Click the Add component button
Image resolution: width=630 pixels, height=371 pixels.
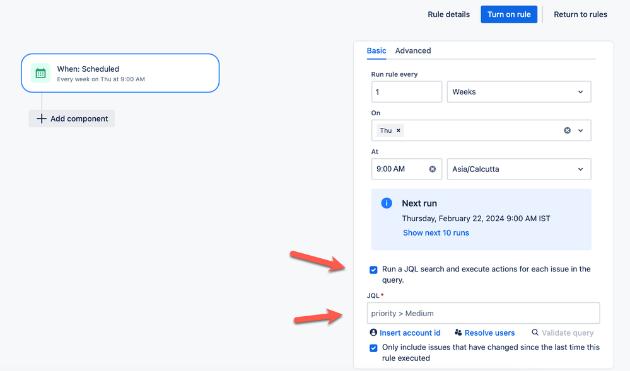71,118
